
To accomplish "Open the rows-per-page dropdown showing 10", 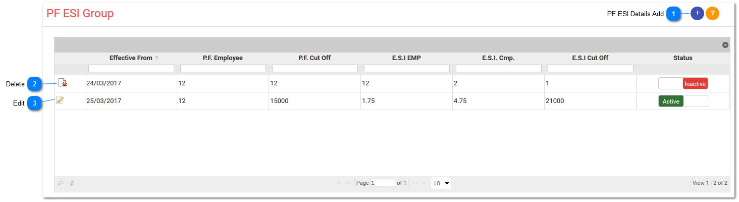I will (x=441, y=183).
